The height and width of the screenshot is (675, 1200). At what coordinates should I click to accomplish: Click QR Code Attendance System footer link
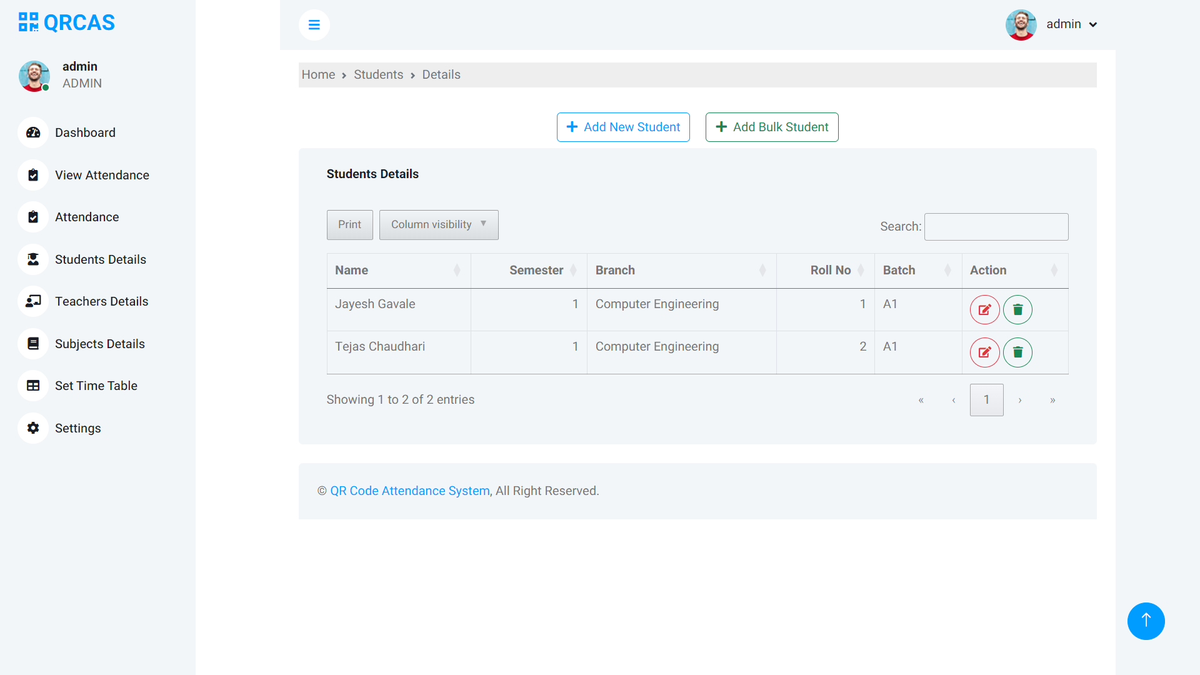[409, 491]
